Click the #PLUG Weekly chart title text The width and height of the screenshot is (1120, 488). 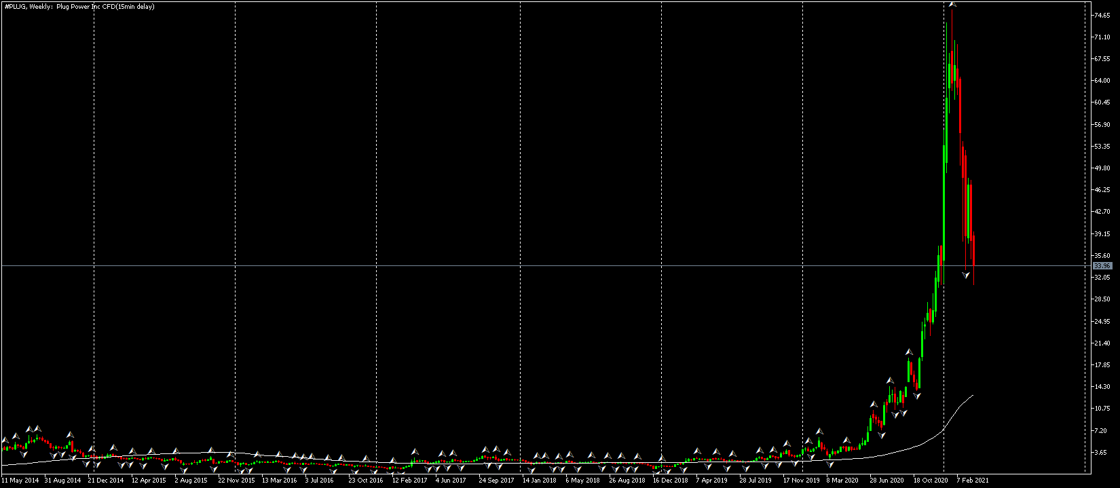79,7
